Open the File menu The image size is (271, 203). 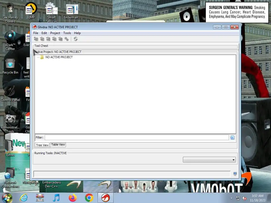tap(36, 33)
